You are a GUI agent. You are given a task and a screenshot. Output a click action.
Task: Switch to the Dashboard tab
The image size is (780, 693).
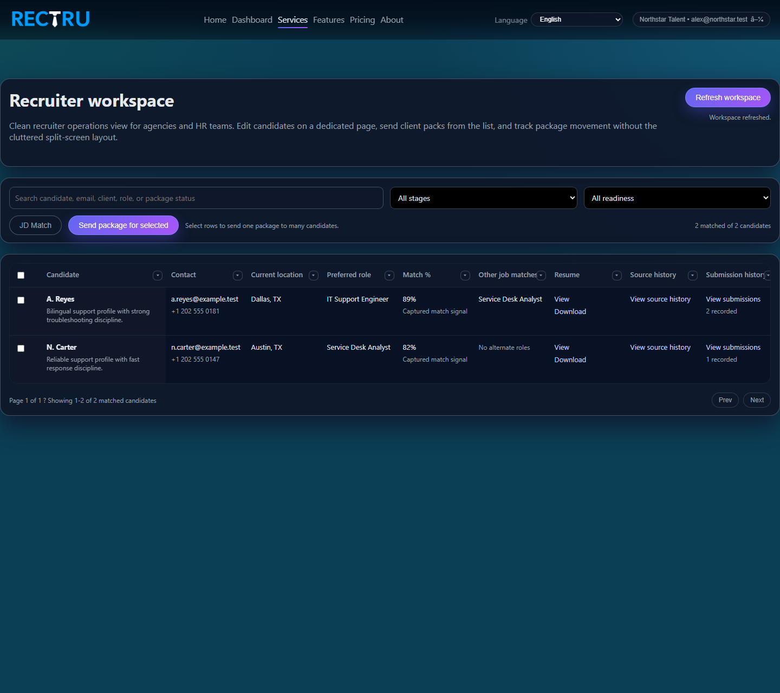252,19
